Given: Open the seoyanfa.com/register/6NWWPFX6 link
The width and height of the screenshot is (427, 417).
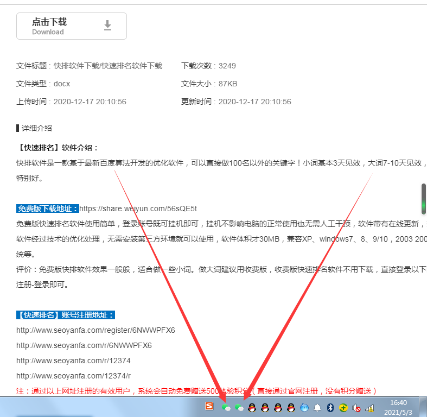Looking at the screenshot, I should coord(95,330).
